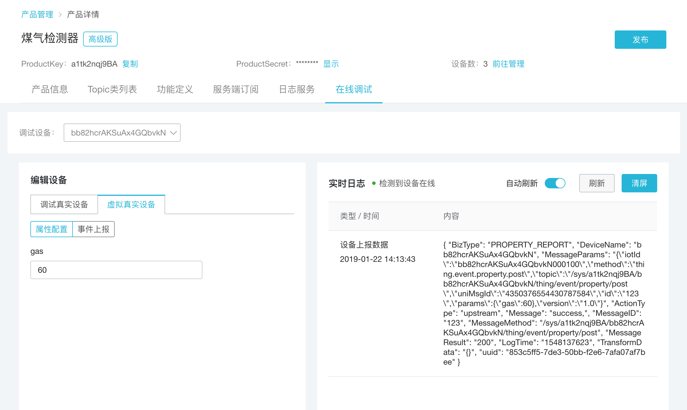Follow the 前往管理 device management link
687x410 pixels.
coord(508,64)
